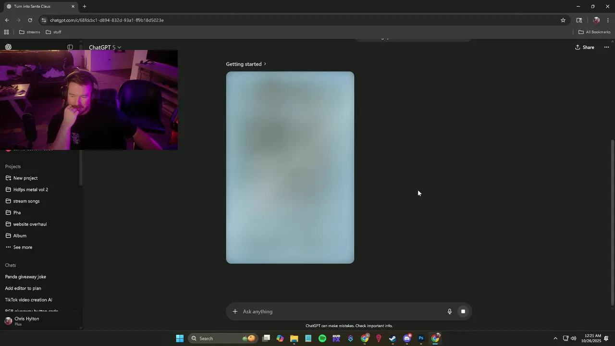Go back with browser back arrow

click(x=7, y=20)
